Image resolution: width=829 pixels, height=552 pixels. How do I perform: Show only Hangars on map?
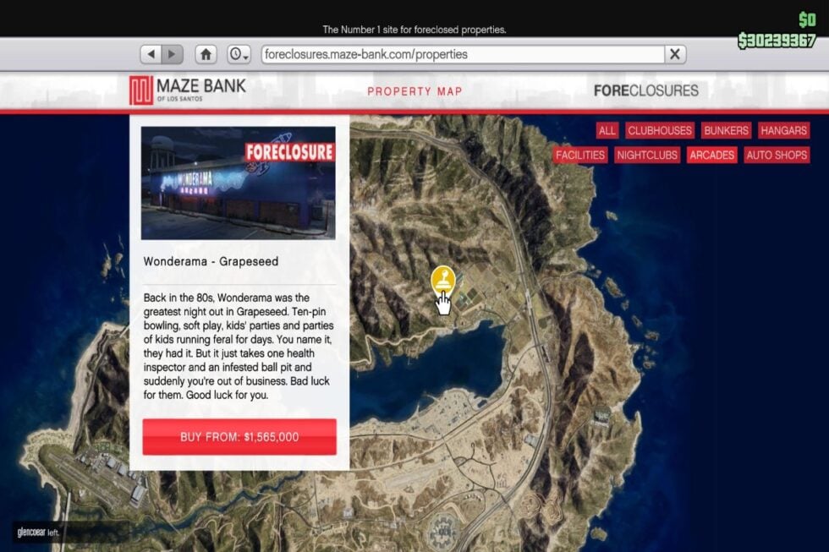pyautogui.click(x=783, y=130)
